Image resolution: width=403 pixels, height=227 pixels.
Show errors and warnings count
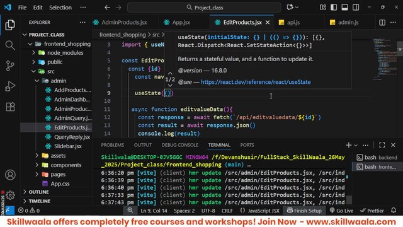(29, 211)
